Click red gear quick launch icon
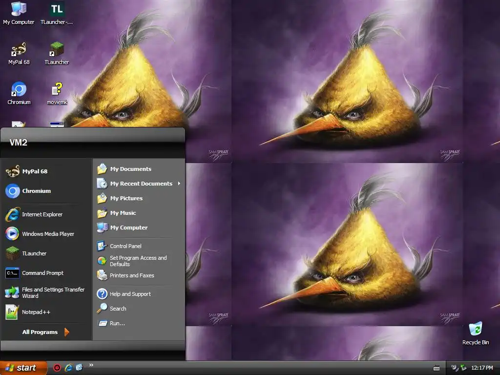500x375 pixels. click(x=57, y=368)
